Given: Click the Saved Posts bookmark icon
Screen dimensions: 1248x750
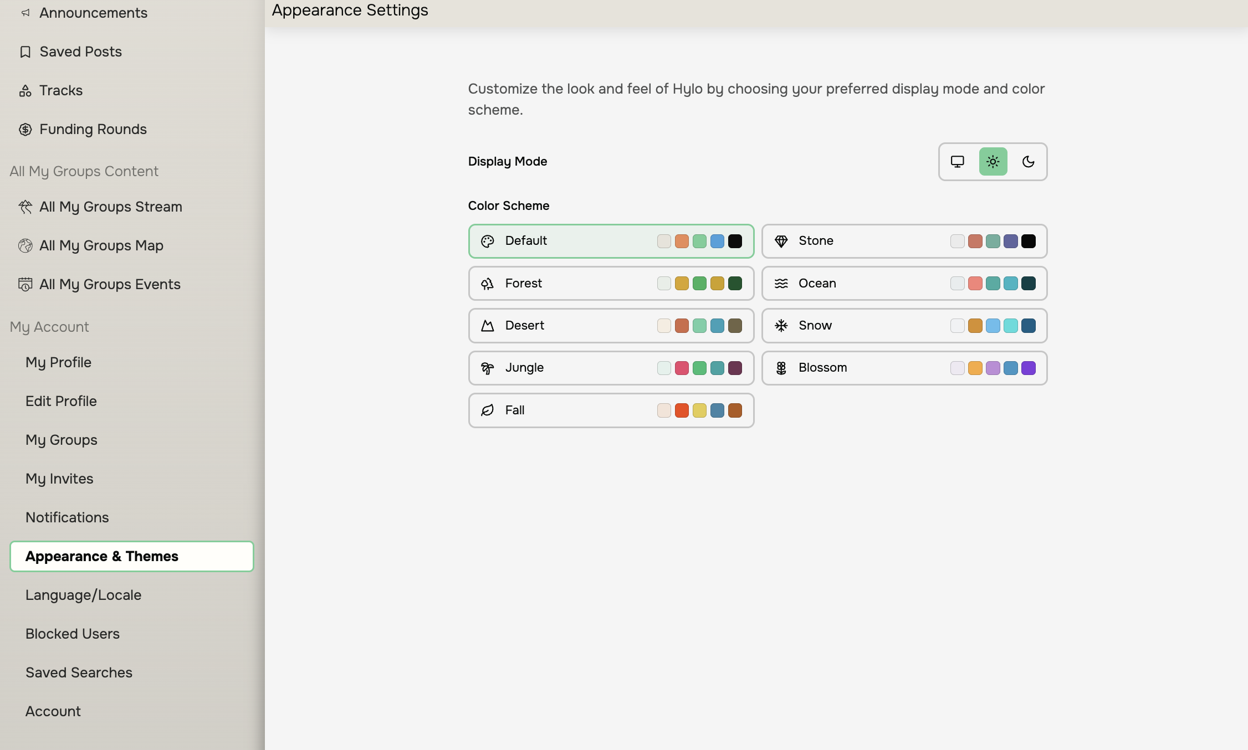Looking at the screenshot, I should pos(25,52).
